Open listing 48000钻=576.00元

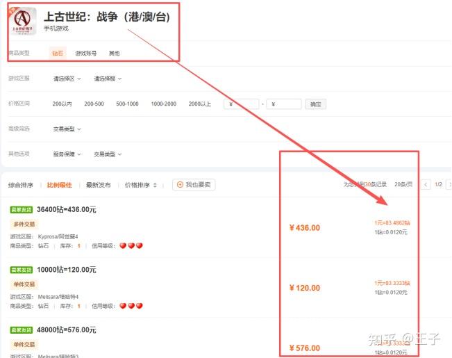(66, 329)
